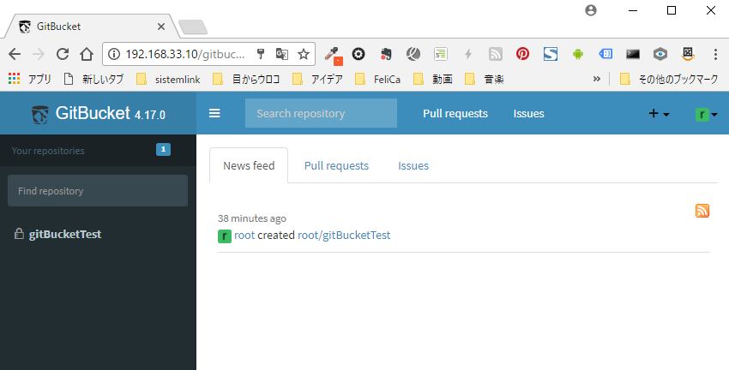
Task: Expand the plus create-new dropdown
Action: (659, 113)
